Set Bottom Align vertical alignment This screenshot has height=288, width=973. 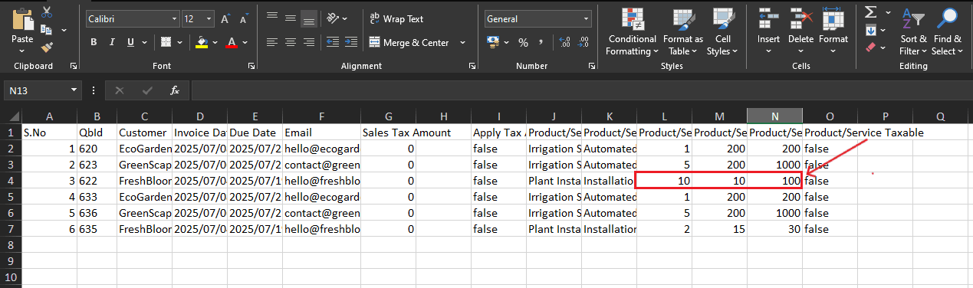308,18
